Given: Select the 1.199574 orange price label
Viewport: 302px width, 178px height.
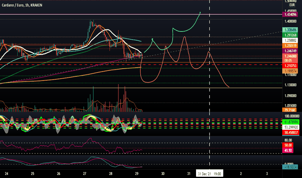Looking at the screenshot, I should 290,71.
